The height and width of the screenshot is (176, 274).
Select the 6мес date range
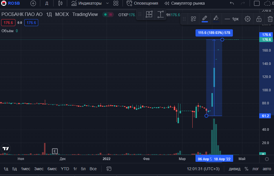click(52, 169)
